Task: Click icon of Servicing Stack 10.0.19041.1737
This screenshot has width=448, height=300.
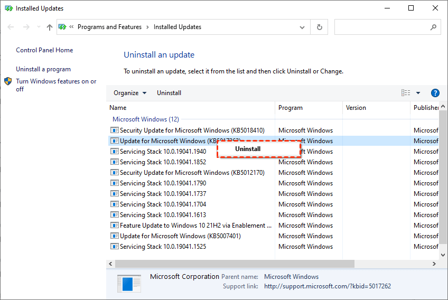Action: [115, 194]
